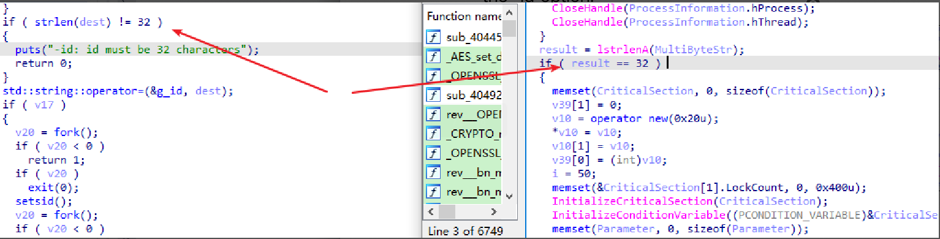The image size is (940, 239).
Task: Click function list vertical scrollbar thumb
Action: pos(510,29)
